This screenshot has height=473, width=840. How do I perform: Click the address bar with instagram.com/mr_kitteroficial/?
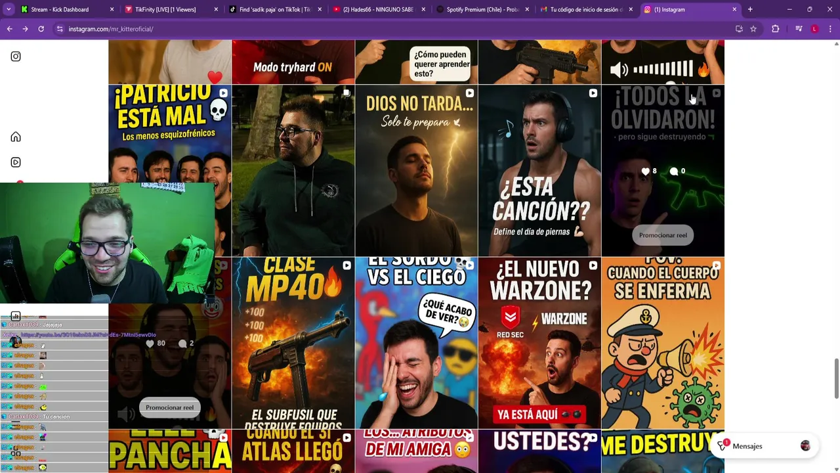click(x=394, y=29)
